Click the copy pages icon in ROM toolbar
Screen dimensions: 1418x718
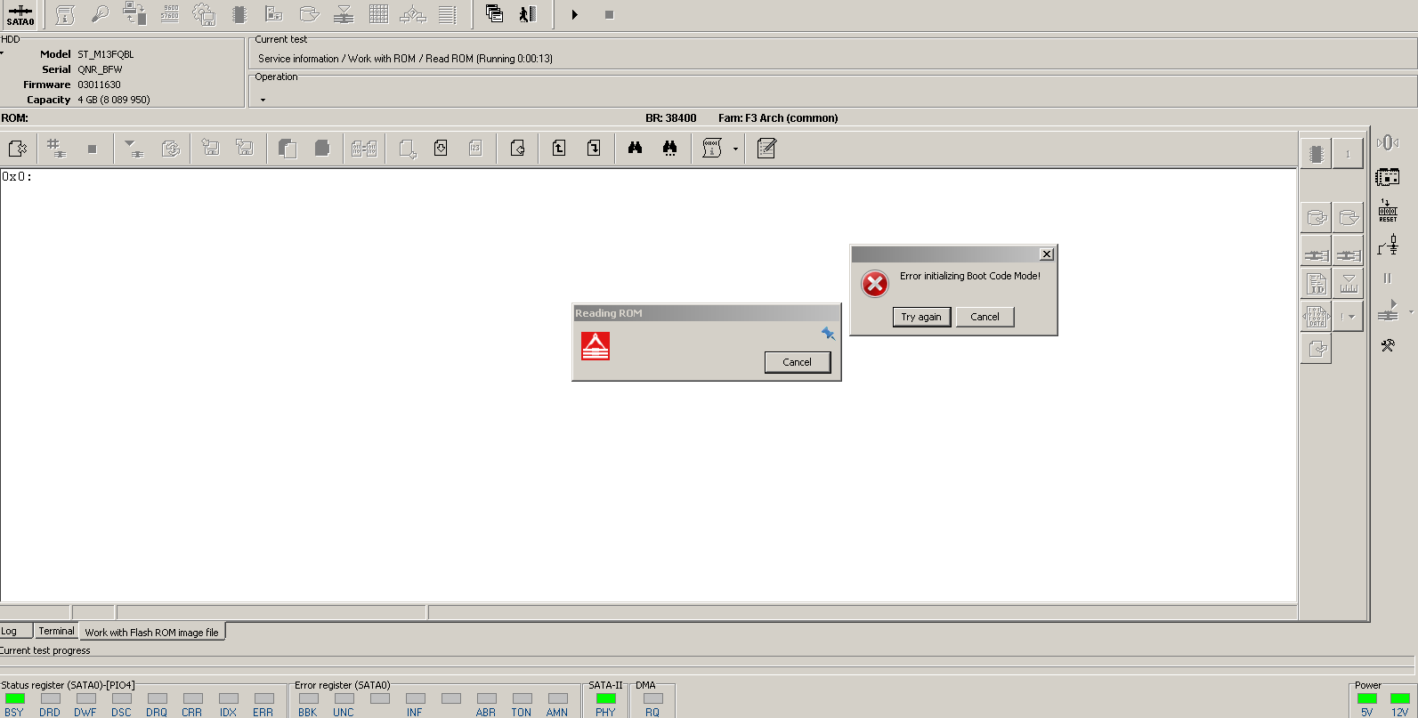click(287, 148)
